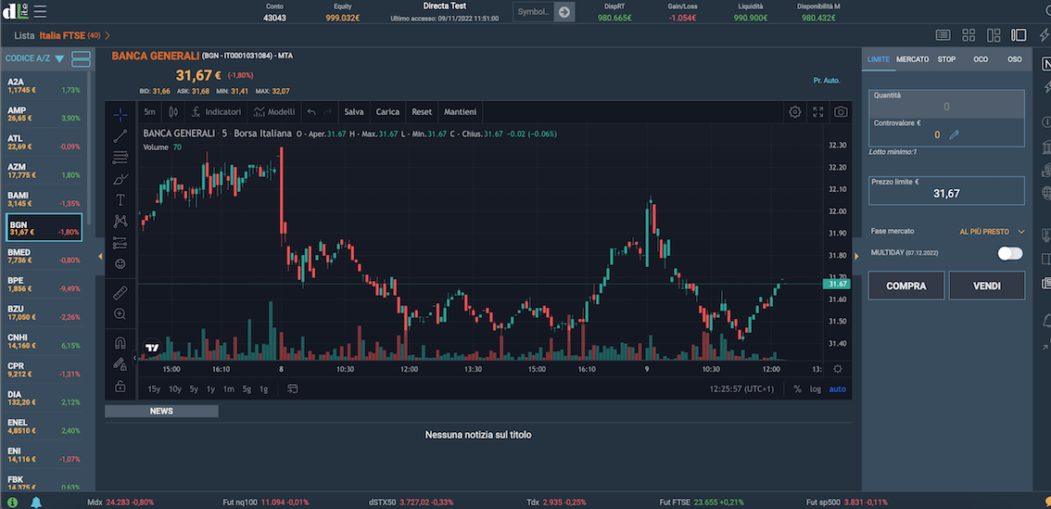Switch to four-tile grid layout

[969, 35]
